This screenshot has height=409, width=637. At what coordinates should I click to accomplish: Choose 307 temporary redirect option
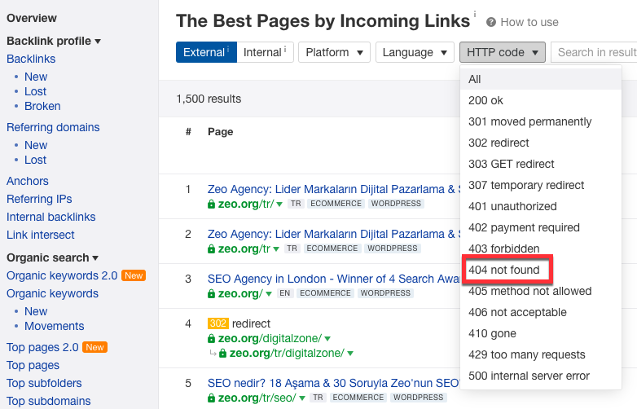pos(541,185)
